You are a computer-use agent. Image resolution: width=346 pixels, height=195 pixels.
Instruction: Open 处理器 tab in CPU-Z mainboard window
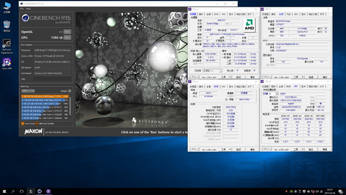[x=265, y=14]
